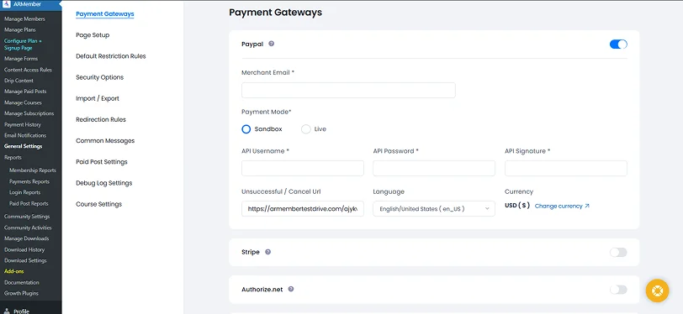The height and width of the screenshot is (314, 683).
Task: Click the Profile user icon
Action: [x=7, y=311]
